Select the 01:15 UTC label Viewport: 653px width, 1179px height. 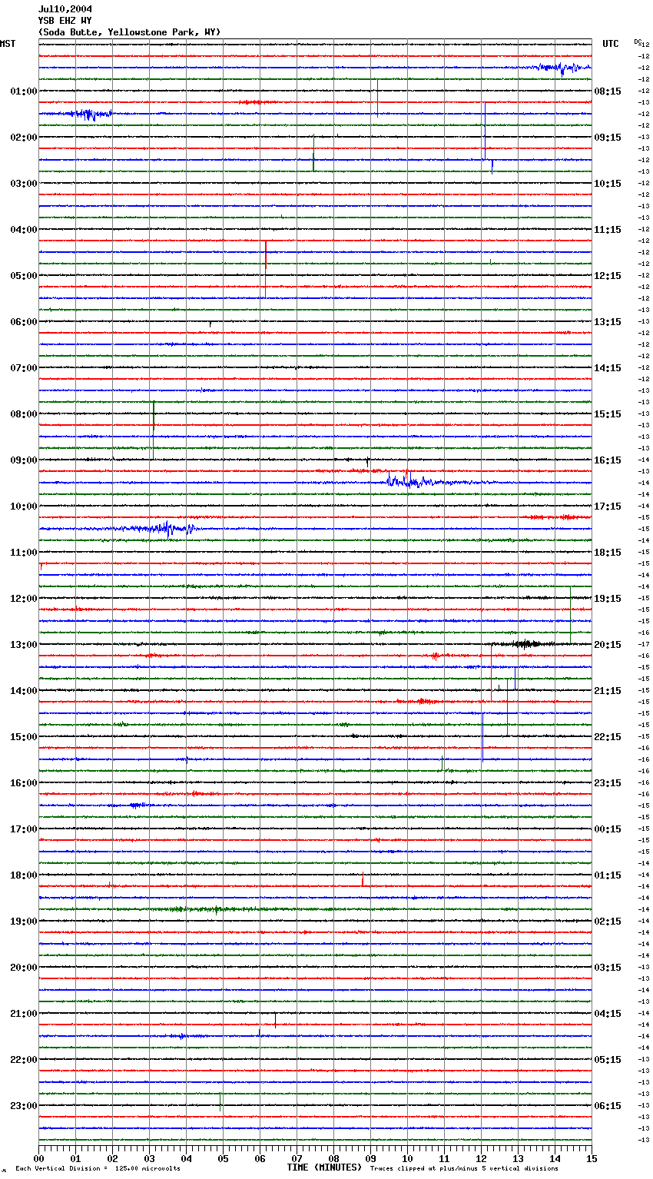(608, 875)
